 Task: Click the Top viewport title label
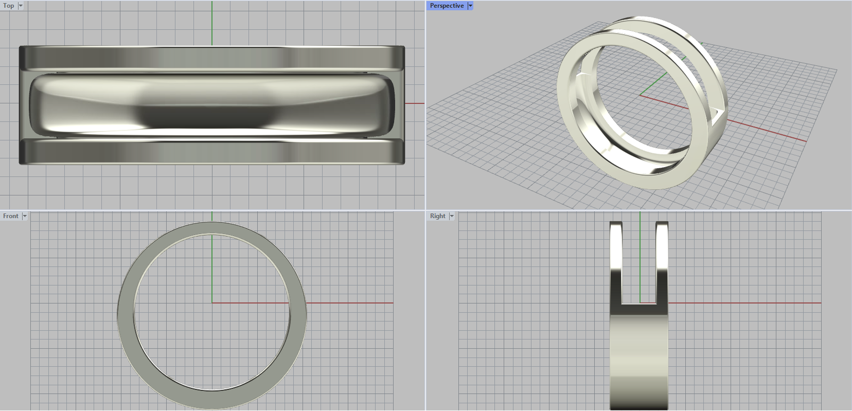pyautogui.click(x=9, y=6)
